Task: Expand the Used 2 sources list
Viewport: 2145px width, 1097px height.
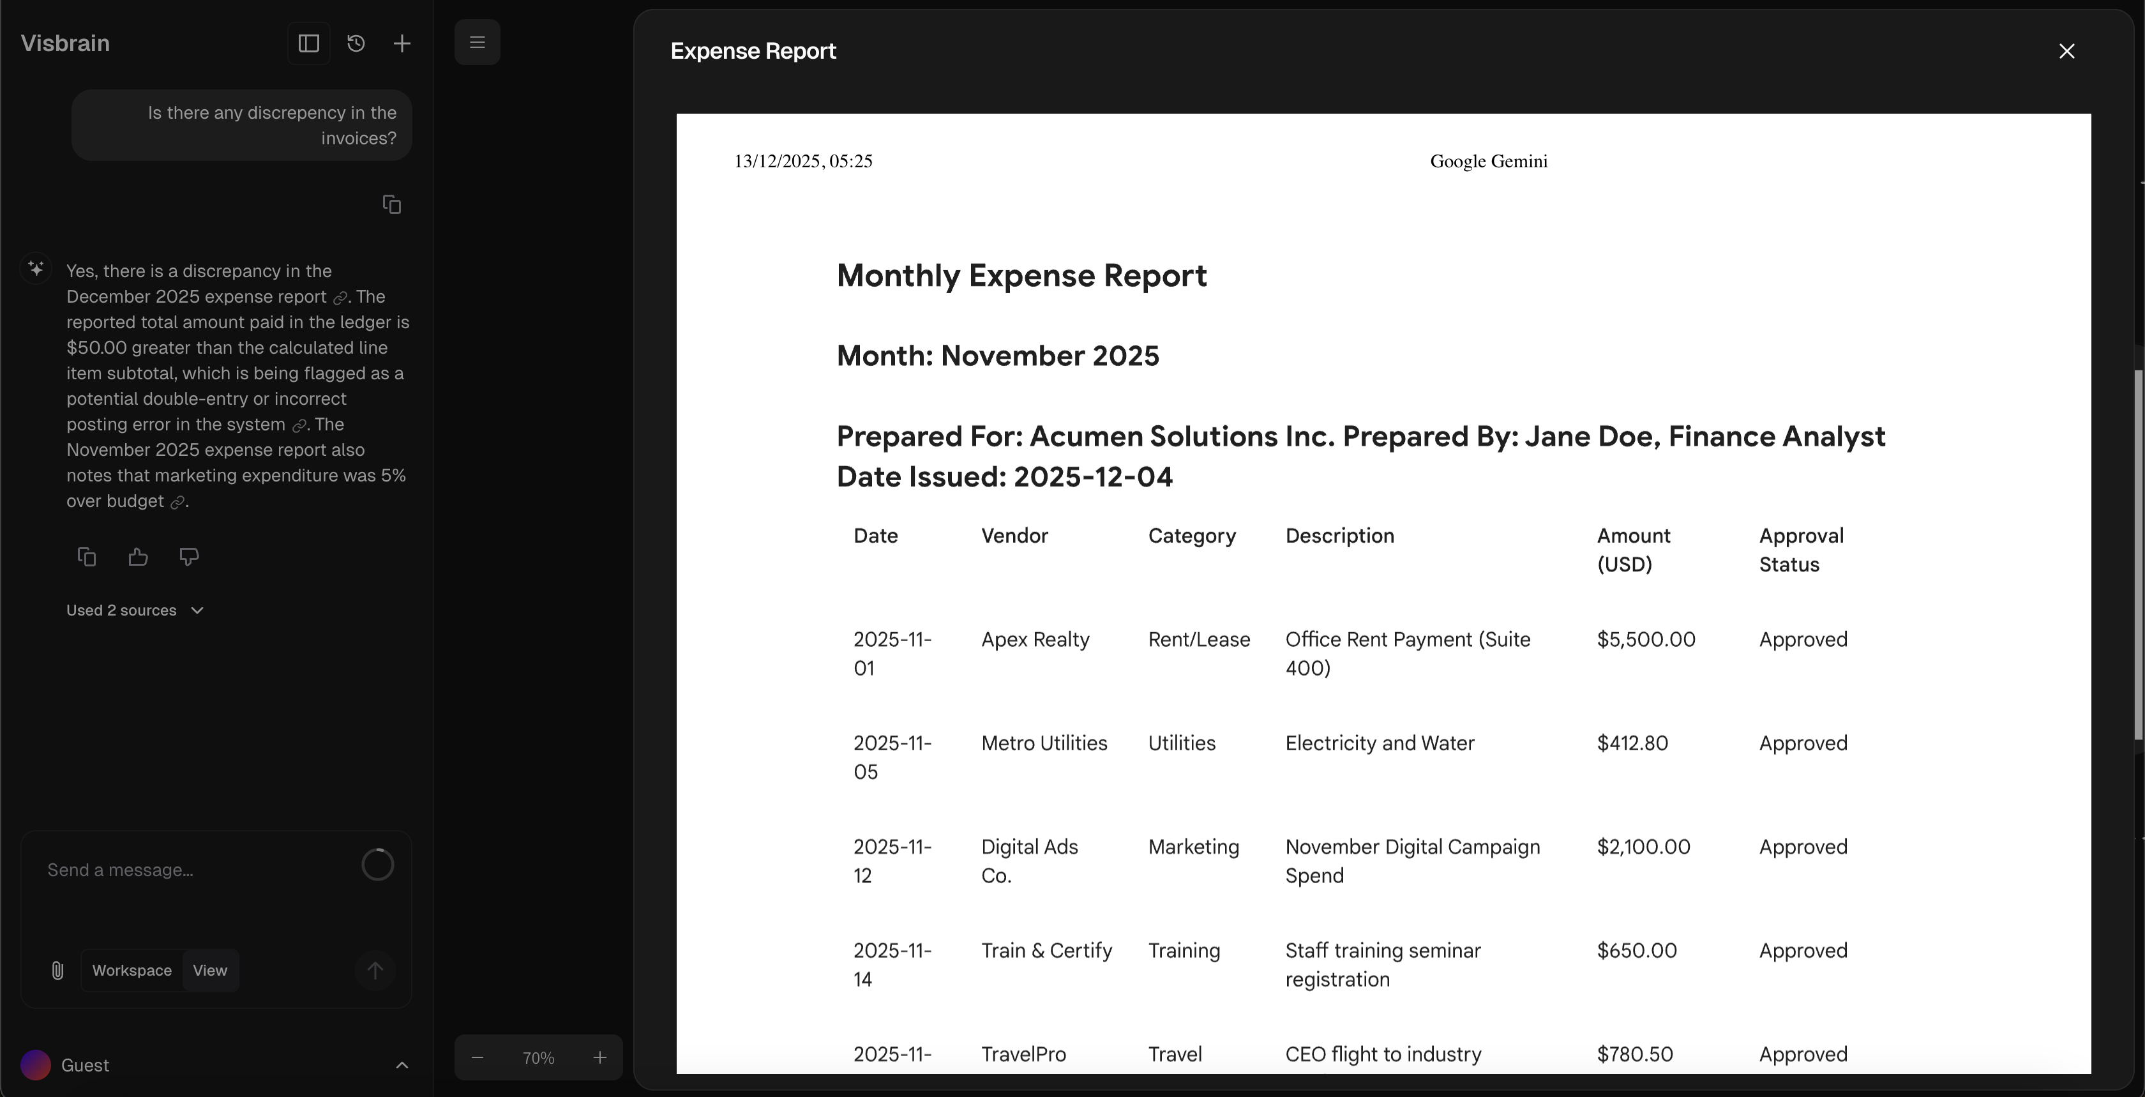Action: tap(135, 610)
